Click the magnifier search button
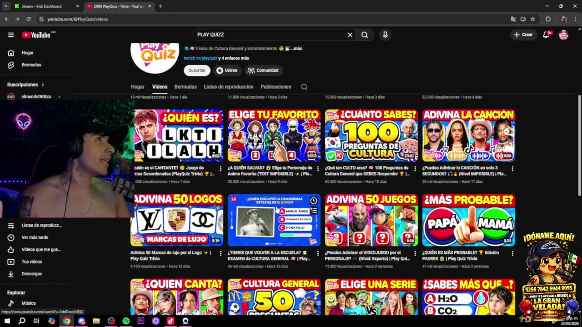The height and width of the screenshot is (327, 582). tap(365, 35)
